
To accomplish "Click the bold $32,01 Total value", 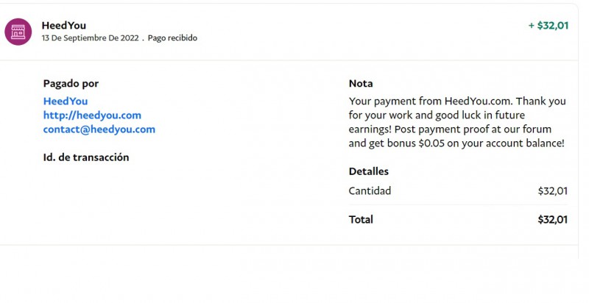I will tap(552, 219).
